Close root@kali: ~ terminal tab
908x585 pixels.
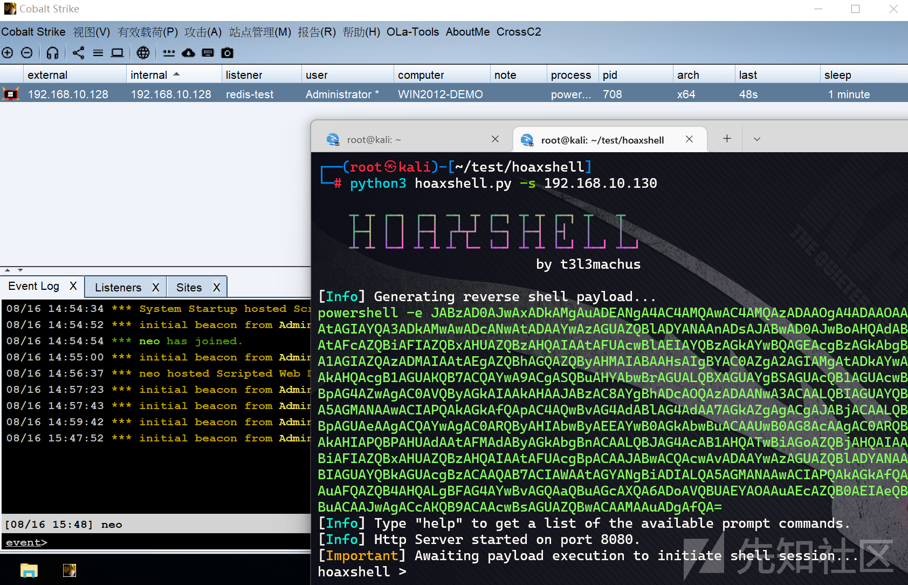495,139
